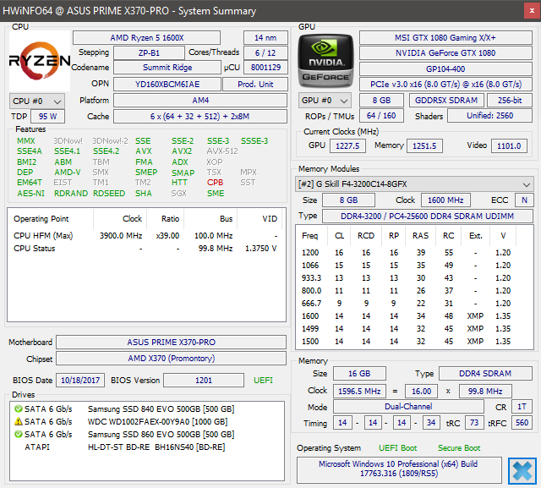Viewport: 541px width, 488px height.
Task: Open the CPU #0 selector dropdown
Action: click(x=37, y=101)
